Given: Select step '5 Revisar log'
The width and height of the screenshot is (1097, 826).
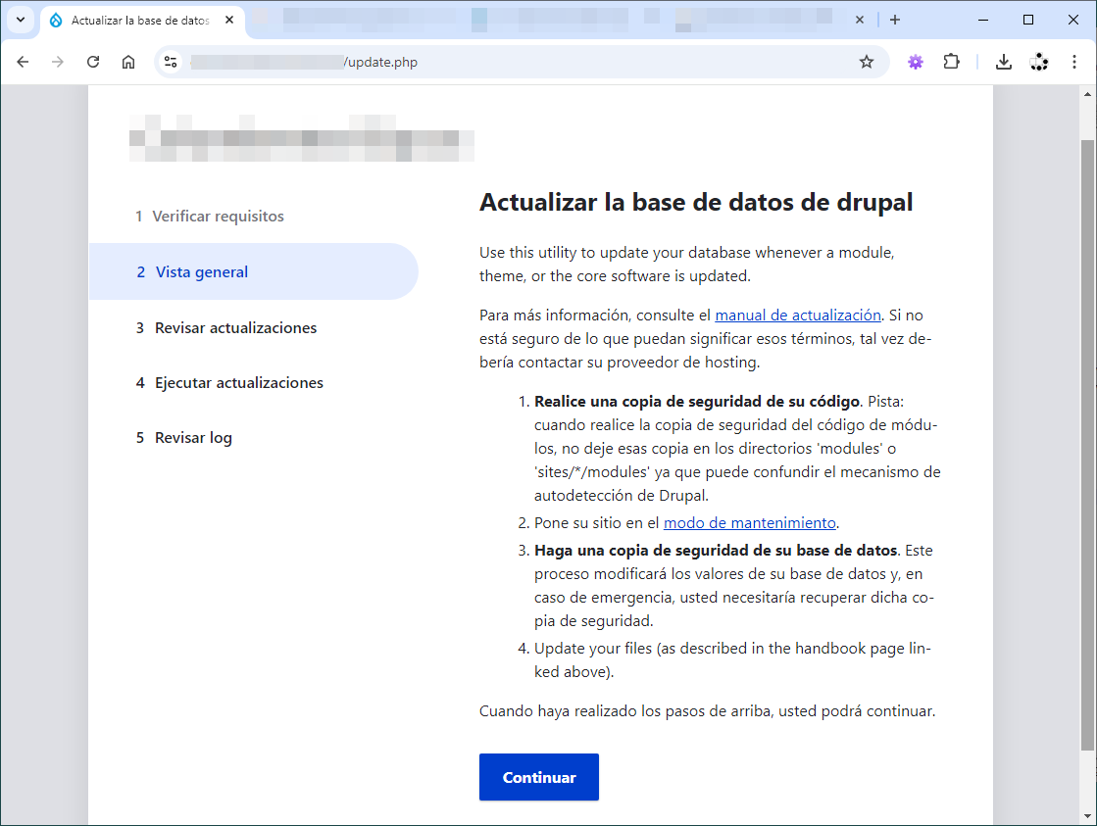Looking at the screenshot, I should [184, 438].
